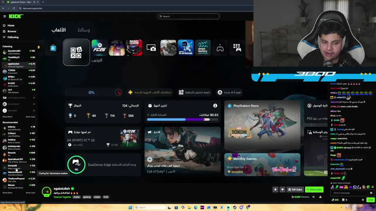Click the fc26 stream tag
This screenshot has height=211, width=376.
pos(106,197)
